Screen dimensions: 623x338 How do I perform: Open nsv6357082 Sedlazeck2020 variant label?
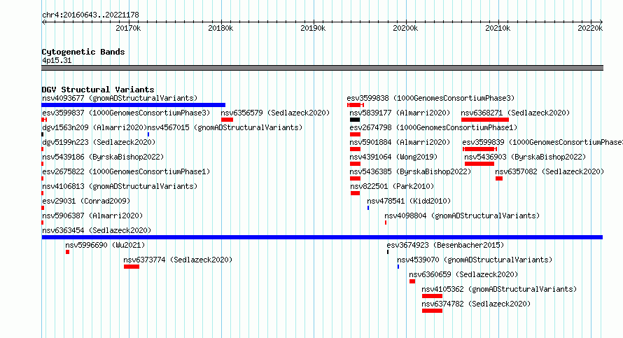549,171
